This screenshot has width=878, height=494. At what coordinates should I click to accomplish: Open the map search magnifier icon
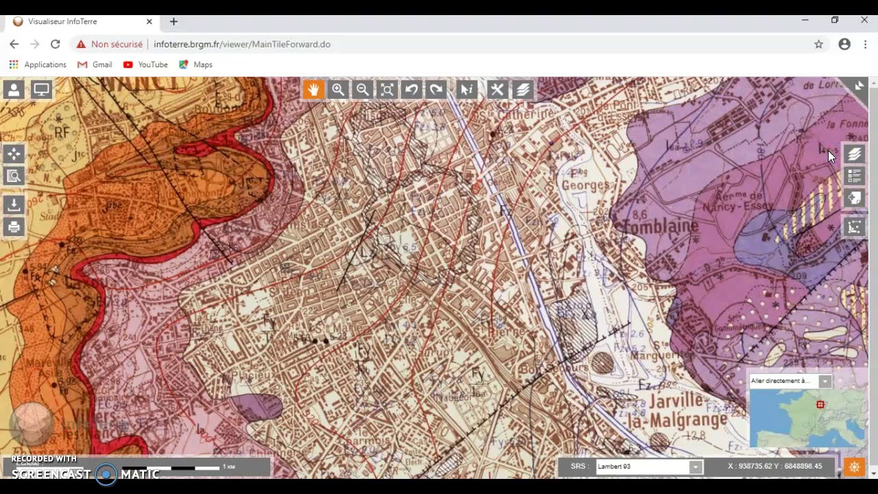point(14,176)
